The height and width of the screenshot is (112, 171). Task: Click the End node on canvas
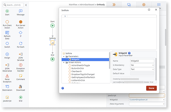[x=52, y=59]
